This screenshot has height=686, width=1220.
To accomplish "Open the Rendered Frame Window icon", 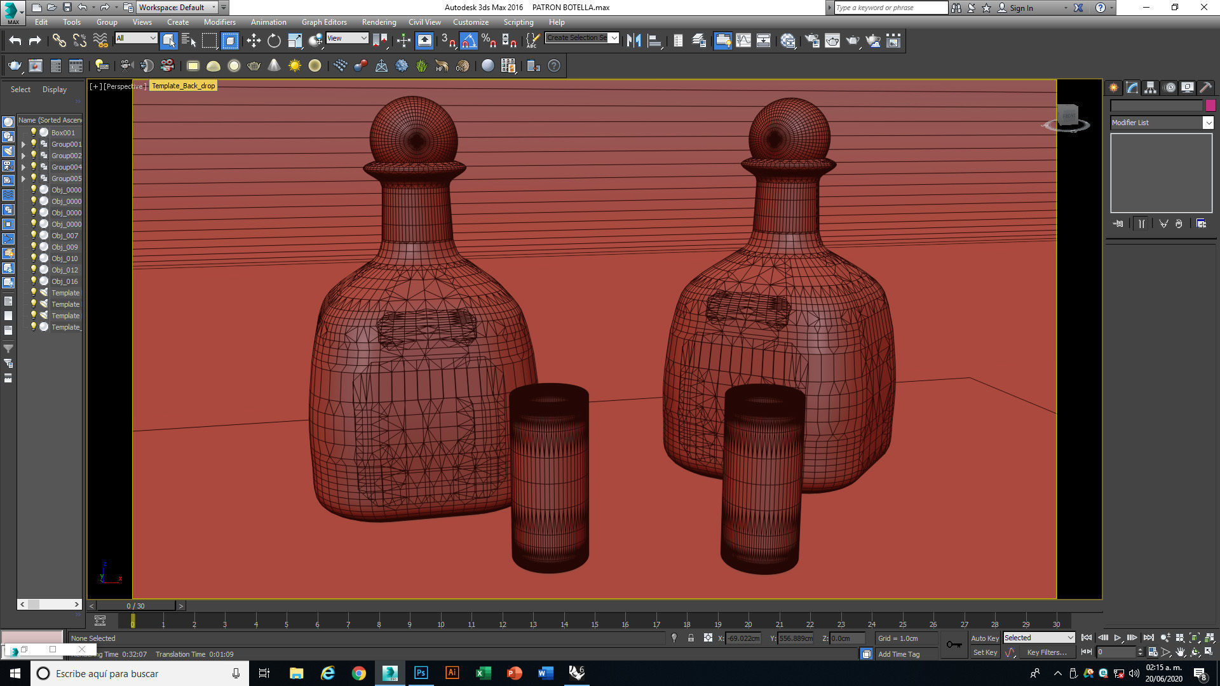I will click(x=832, y=41).
